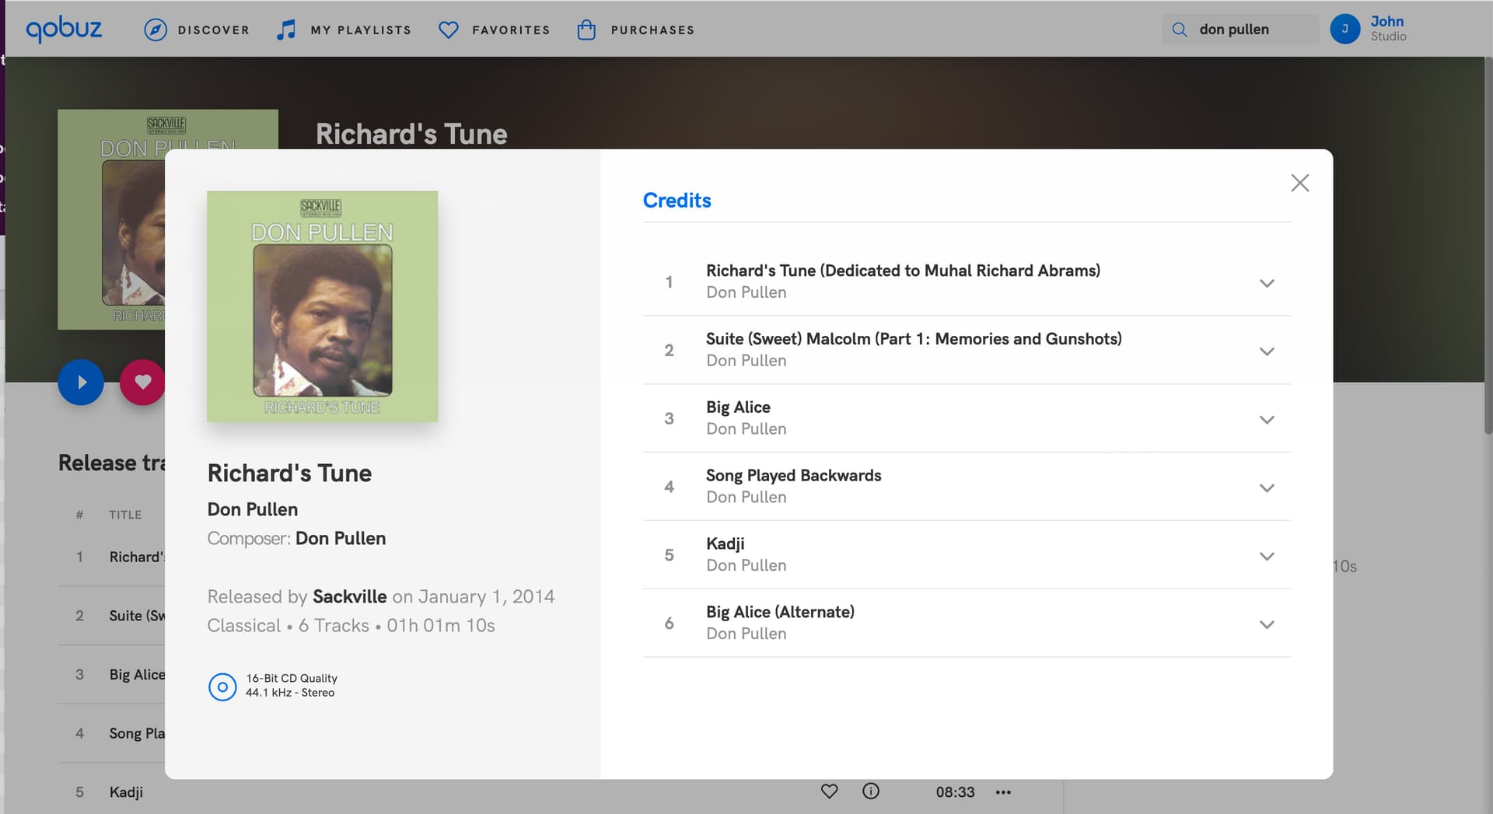Click the composer Don Pullen link

341,538
